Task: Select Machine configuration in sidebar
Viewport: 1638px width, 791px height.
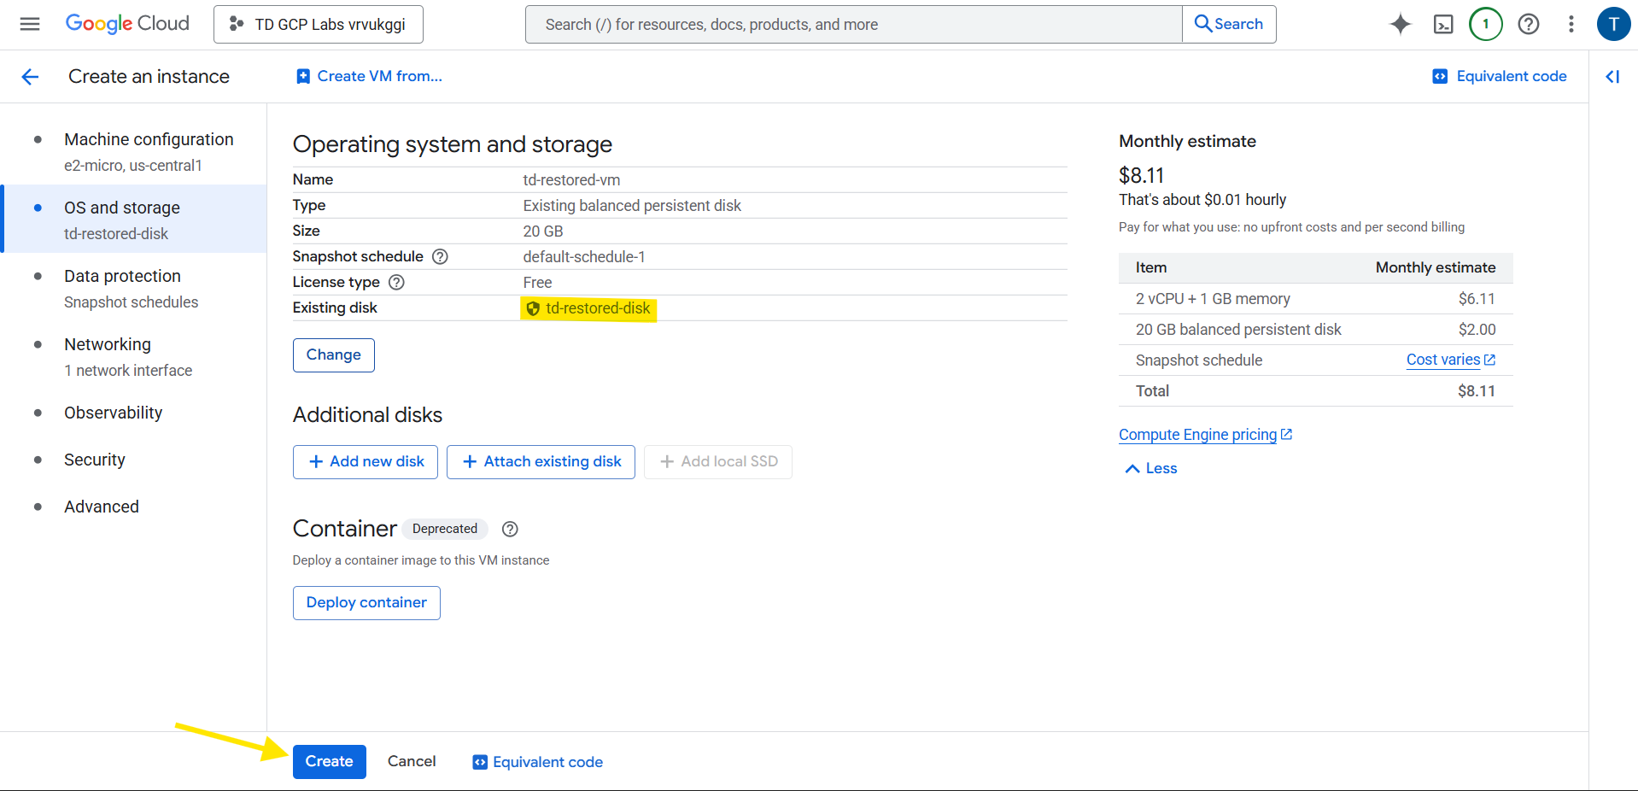Action: click(149, 139)
